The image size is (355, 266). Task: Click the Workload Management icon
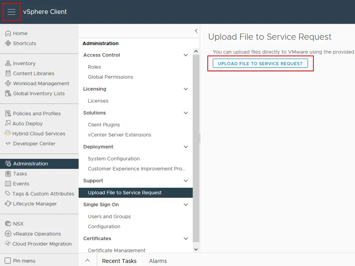pyautogui.click(x=8, y=83)
